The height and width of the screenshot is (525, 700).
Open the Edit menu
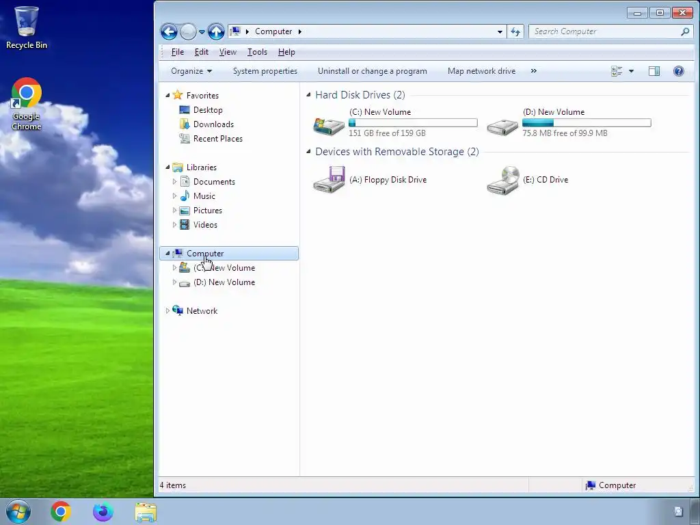202,52
